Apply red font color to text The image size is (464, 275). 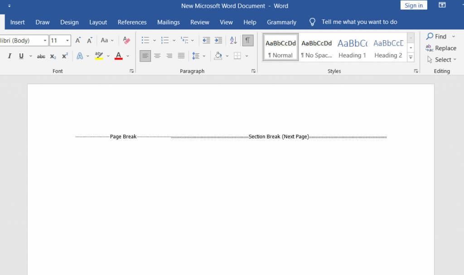[x=118, y=56]
